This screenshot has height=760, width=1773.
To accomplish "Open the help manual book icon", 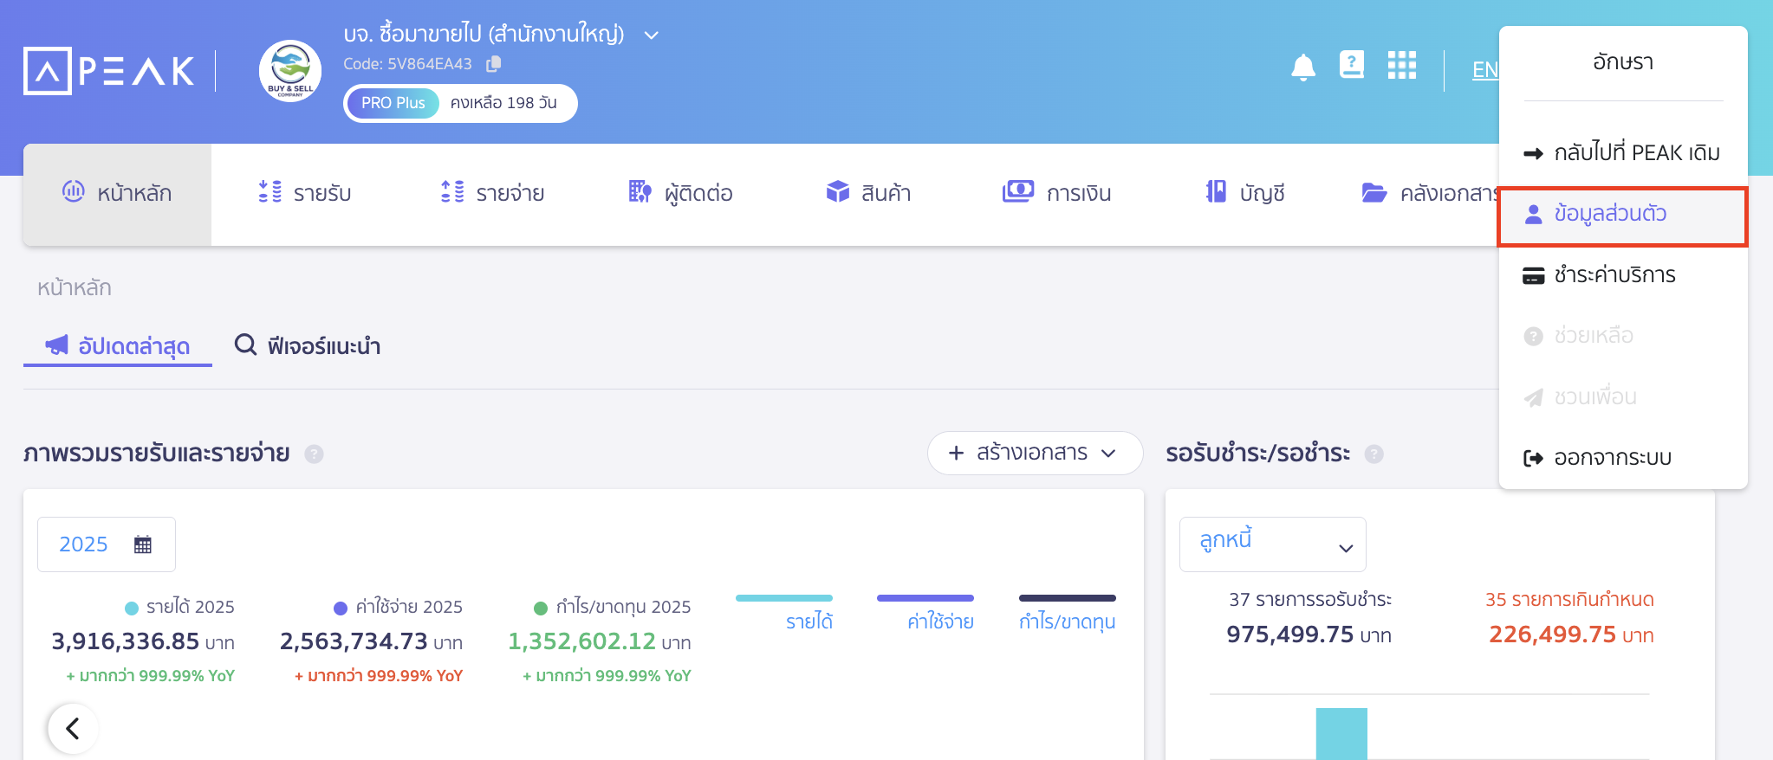I will click(x=1351, y=65).
